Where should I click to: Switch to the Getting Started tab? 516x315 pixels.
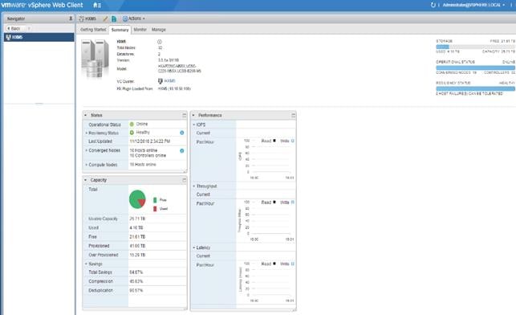tap(93, 29)
